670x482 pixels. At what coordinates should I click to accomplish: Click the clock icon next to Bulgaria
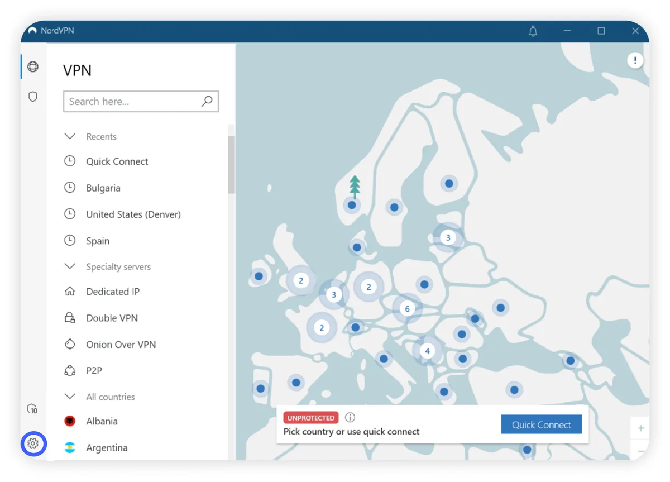pos(70,188)
